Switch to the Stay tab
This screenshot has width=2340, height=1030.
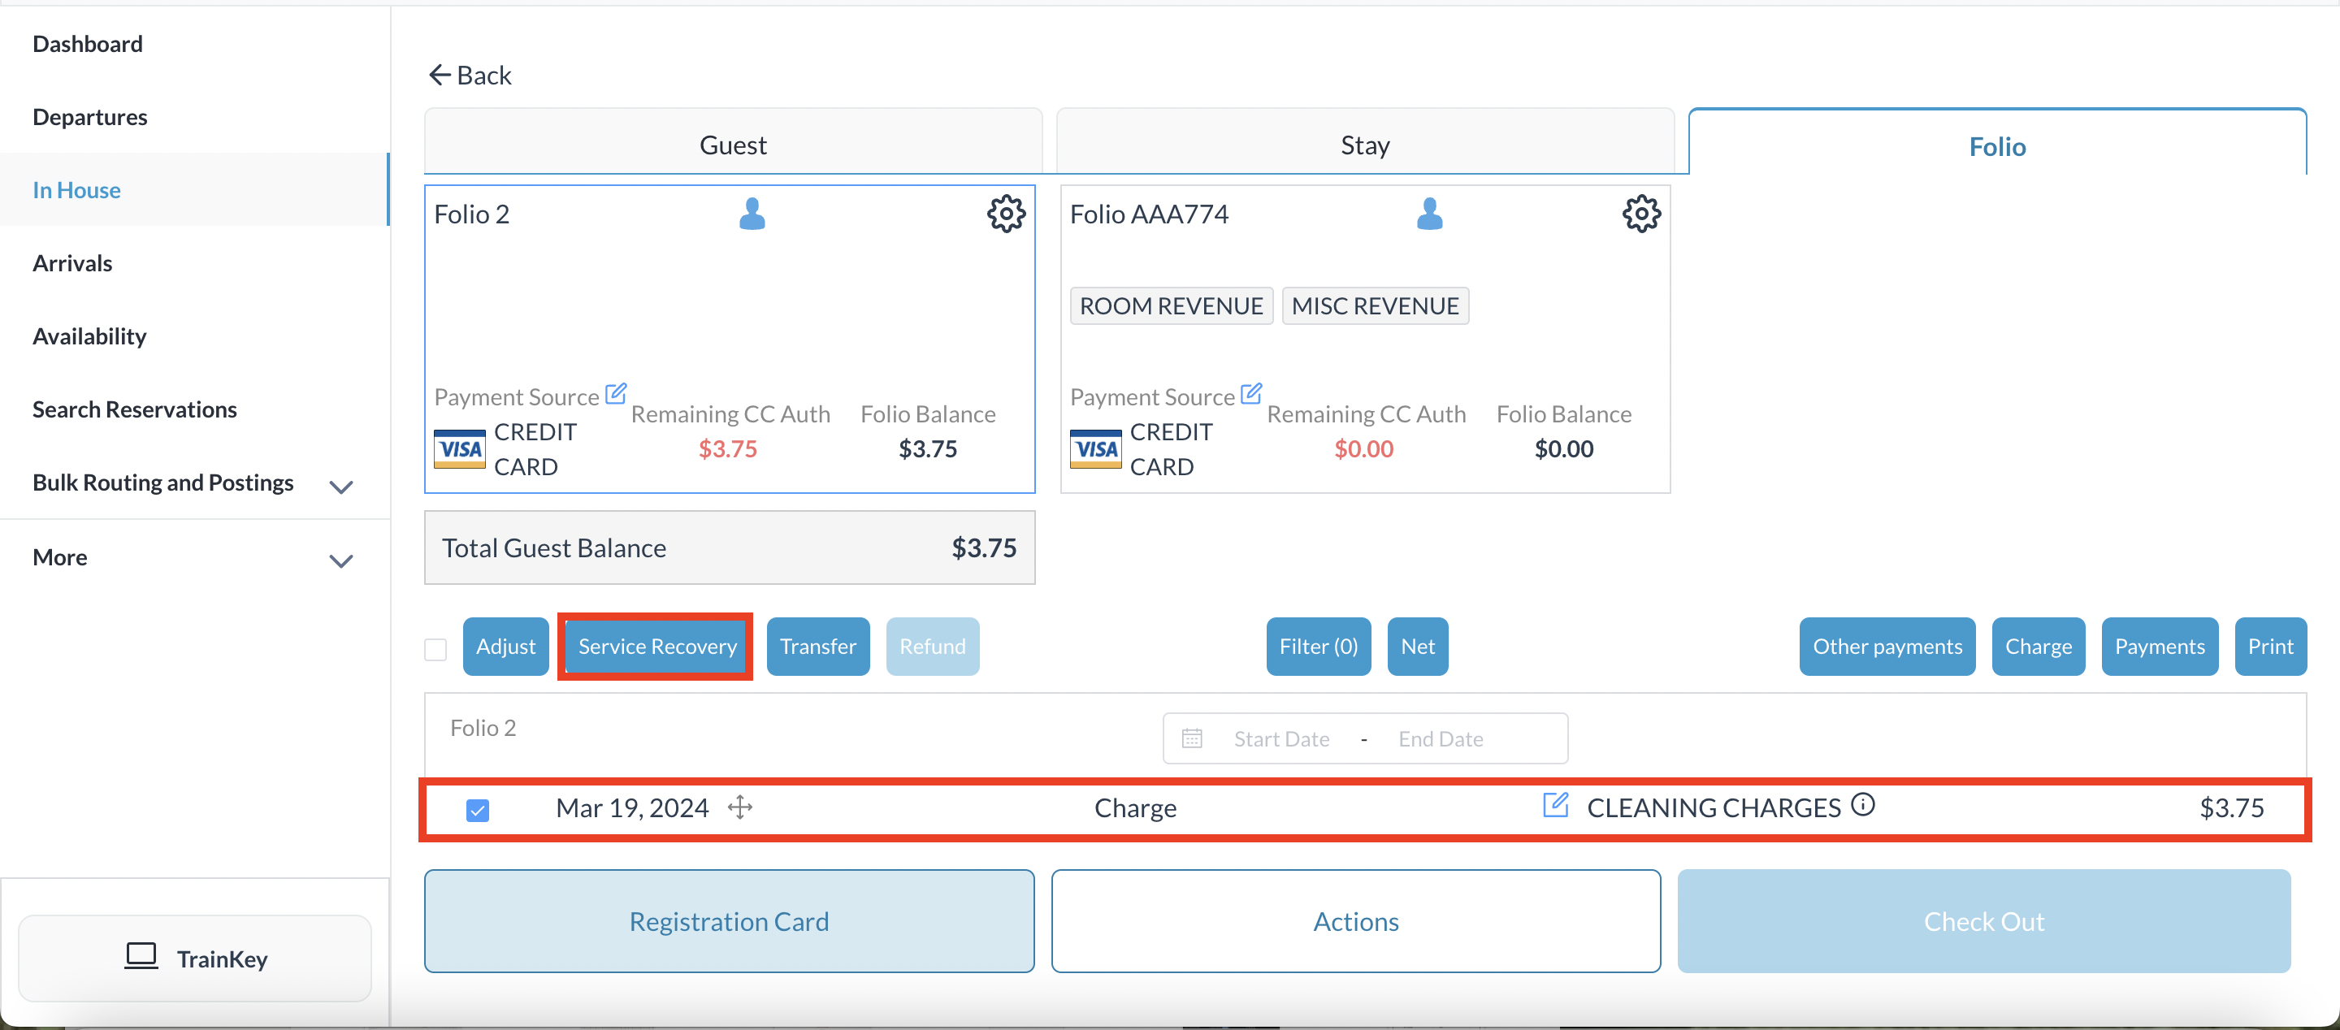pos(1364,145)
